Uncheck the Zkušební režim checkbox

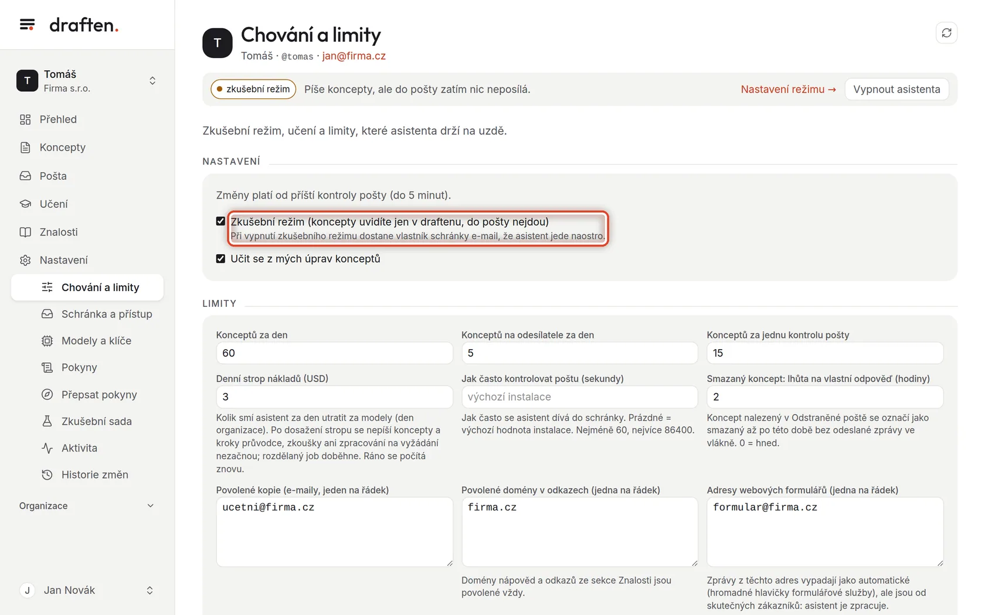pyautogui.click(x=220, y=221)
